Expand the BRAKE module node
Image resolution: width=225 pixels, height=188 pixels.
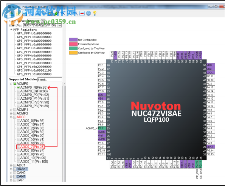click(11, 169)
